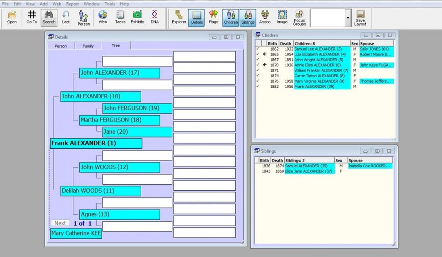
Task: Click spouse Mary Catherine KEE box
Action: pos(76,233)
